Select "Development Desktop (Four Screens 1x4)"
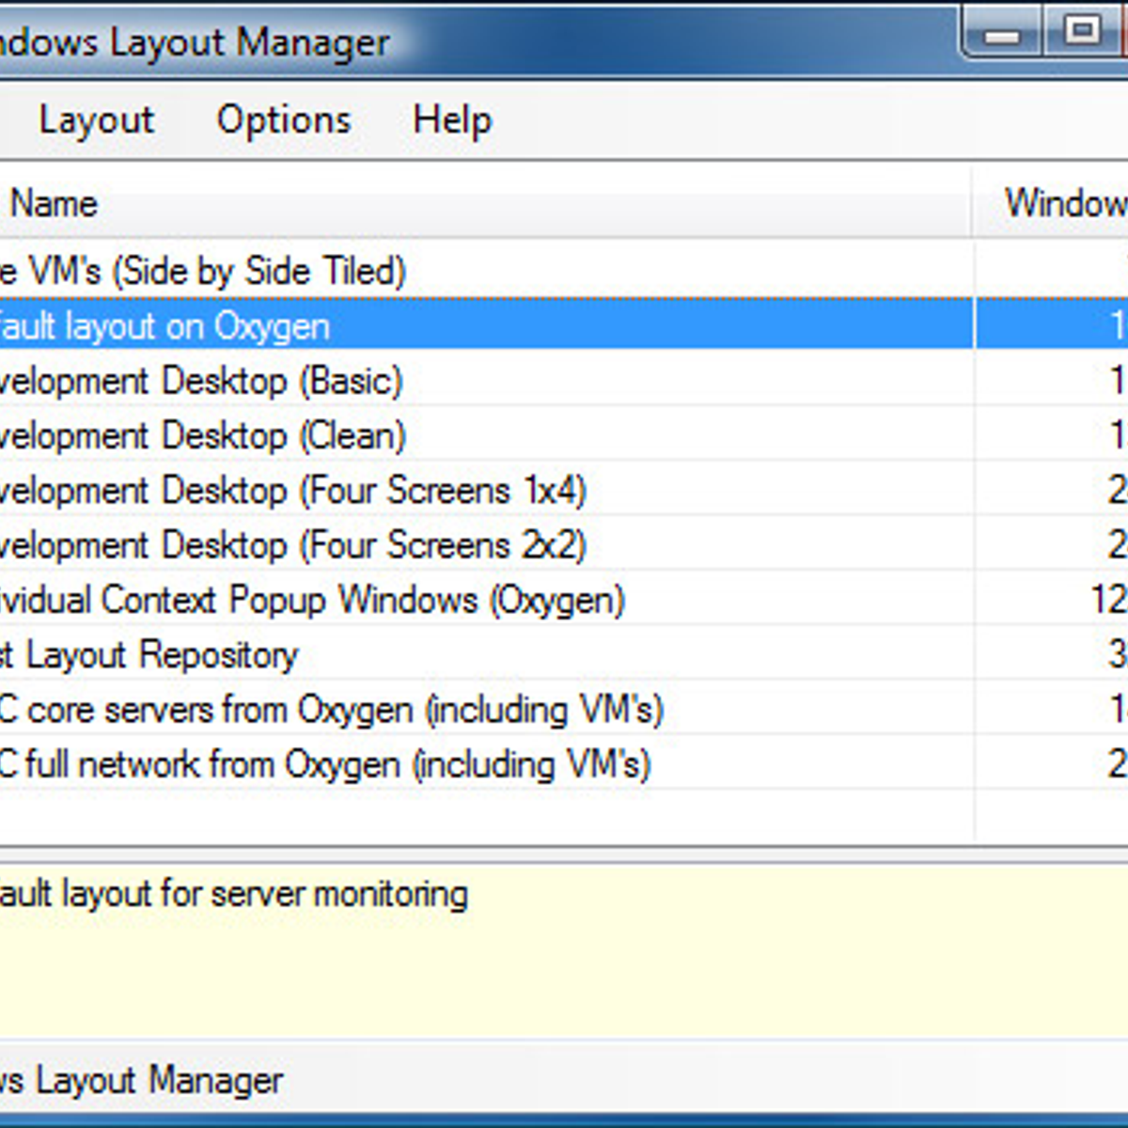 (x=282, y=490)
